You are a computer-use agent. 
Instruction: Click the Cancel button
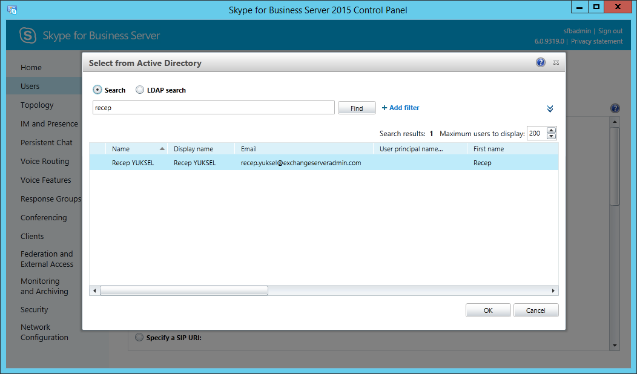coord(536,310)
